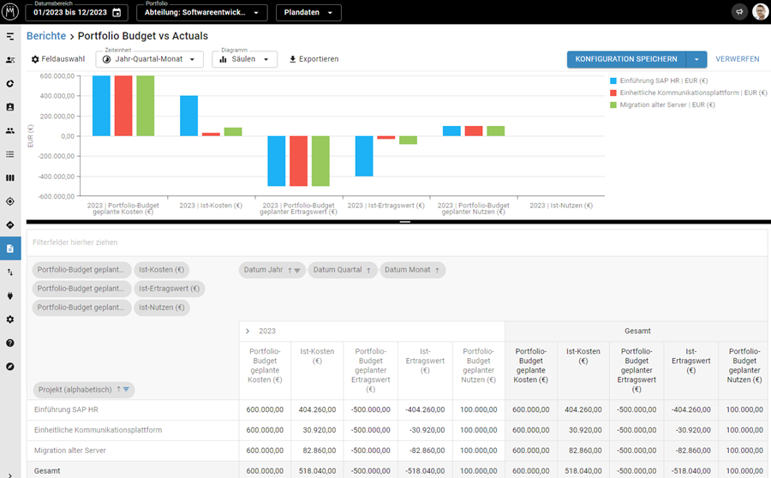Click the Gesamt row label

tap(47, 470)
